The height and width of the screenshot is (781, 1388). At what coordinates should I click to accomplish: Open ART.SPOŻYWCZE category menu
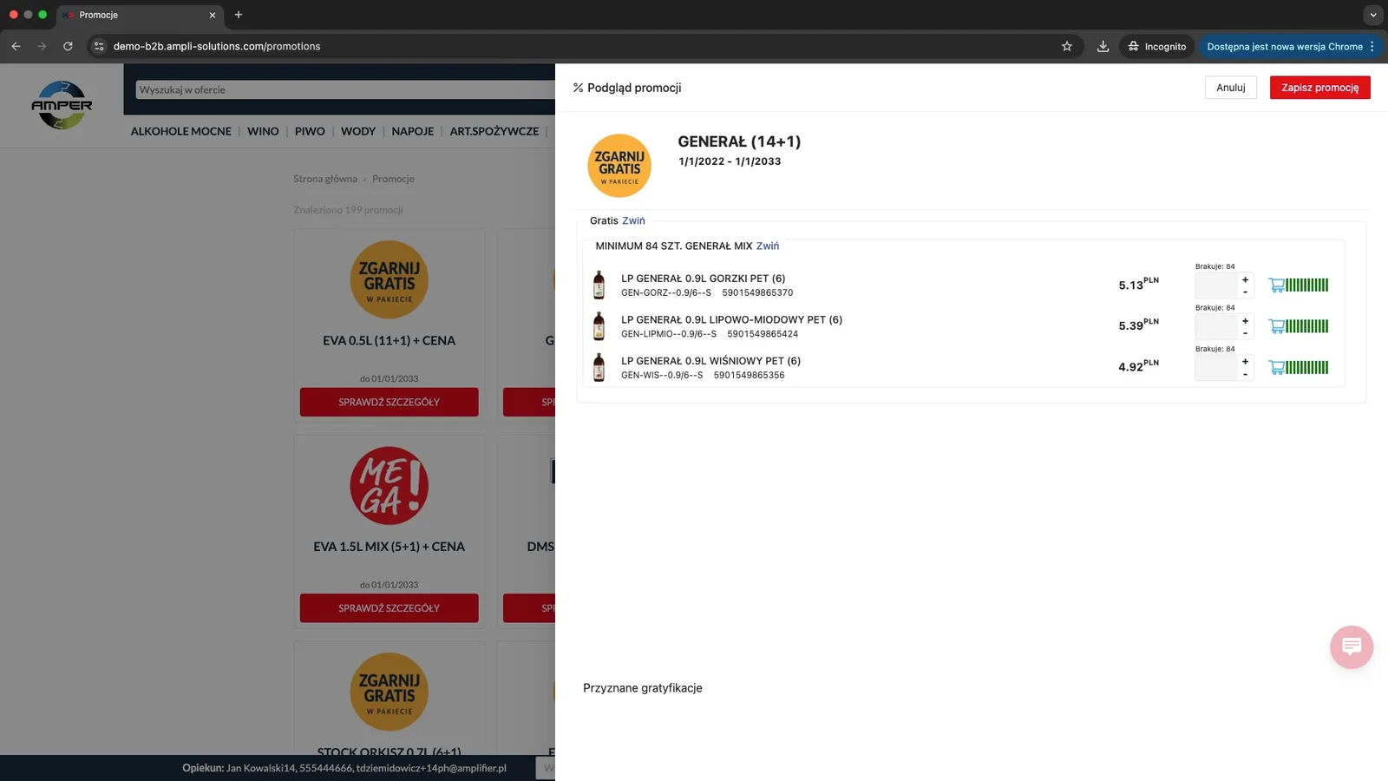point(494,132)
